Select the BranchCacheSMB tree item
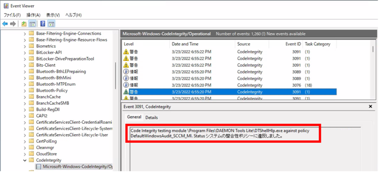 coord(52,103)
